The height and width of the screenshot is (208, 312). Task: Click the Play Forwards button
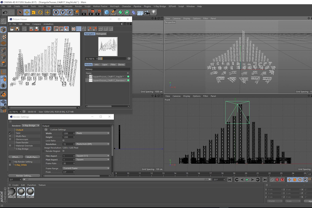coord(247,179)
